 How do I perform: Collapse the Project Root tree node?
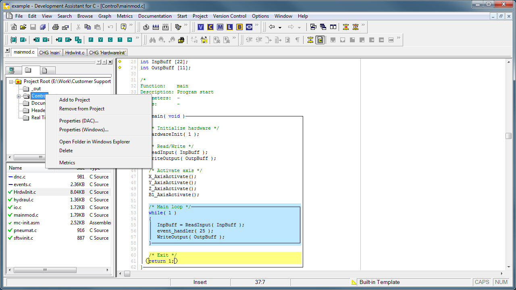pos(11,82)
